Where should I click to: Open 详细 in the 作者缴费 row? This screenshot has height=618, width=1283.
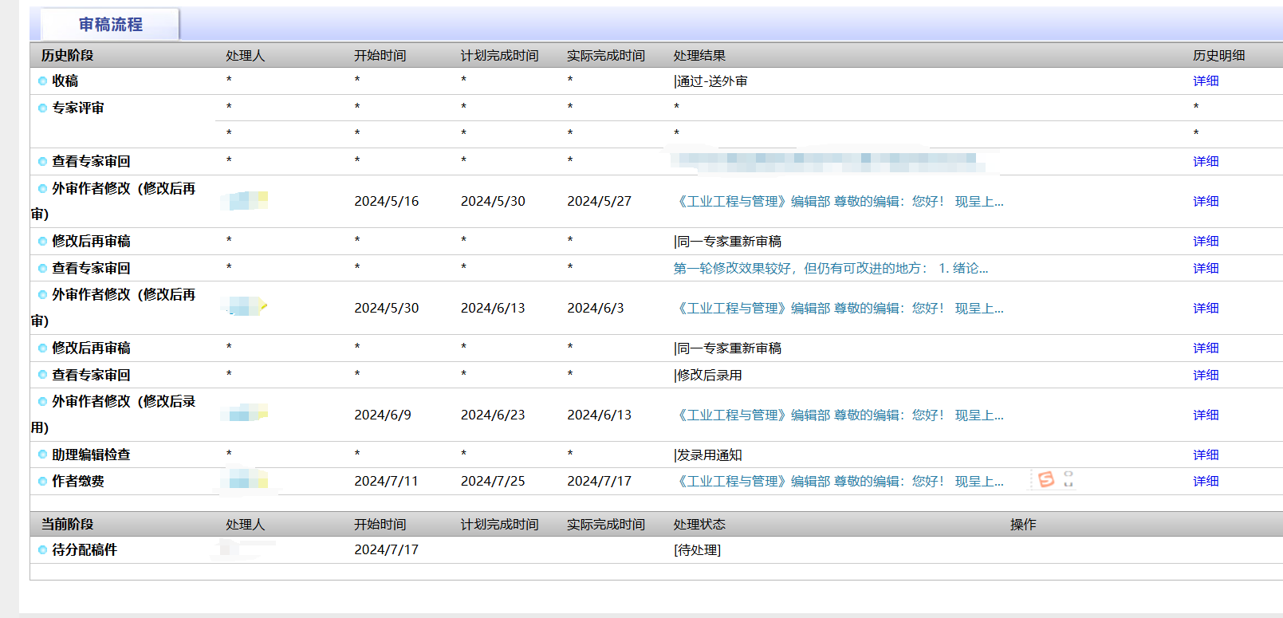point(1206,482)
